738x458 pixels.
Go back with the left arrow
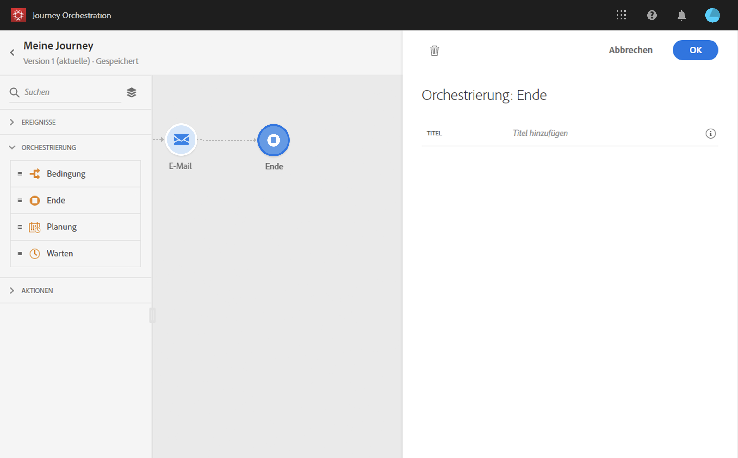(x=12, y=53)
